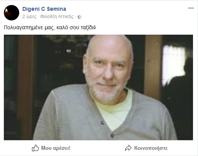
Task: Click the share arrow icon
Action: click(x=128, y=148)
